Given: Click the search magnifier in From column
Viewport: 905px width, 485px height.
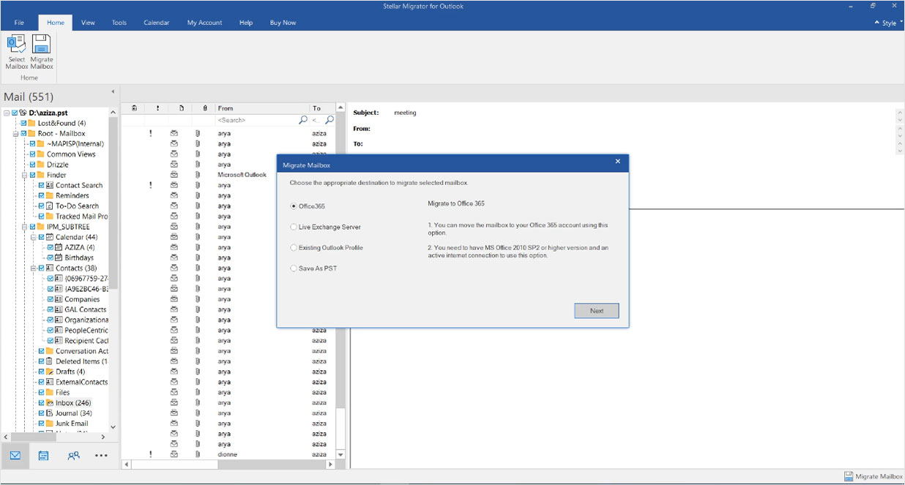Looking at the screenshot, I should tap(303, 119).
